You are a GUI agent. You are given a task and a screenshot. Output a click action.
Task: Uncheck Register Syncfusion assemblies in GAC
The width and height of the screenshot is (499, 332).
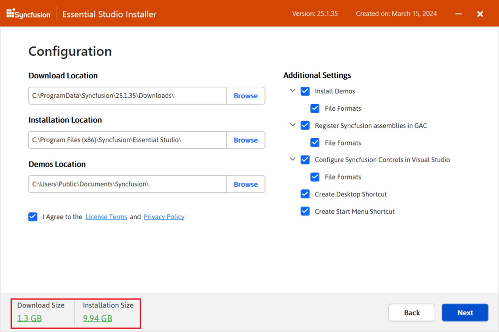[305, 125]
